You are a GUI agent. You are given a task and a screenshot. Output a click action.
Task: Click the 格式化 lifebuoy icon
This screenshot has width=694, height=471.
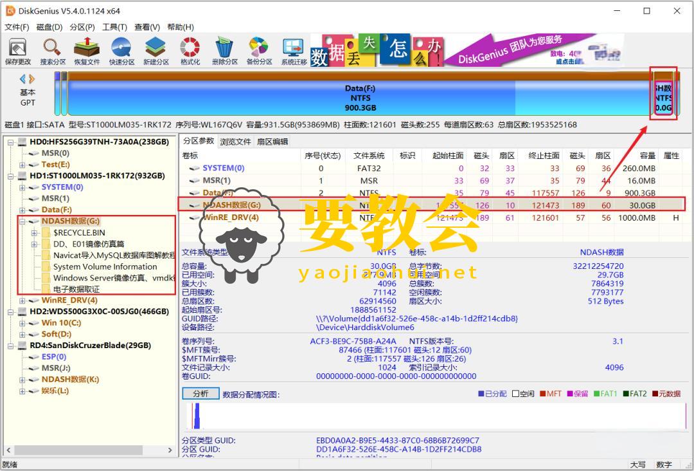tap(190, 51)
